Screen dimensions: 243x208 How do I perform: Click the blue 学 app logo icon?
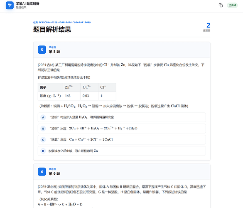(10, 5)
